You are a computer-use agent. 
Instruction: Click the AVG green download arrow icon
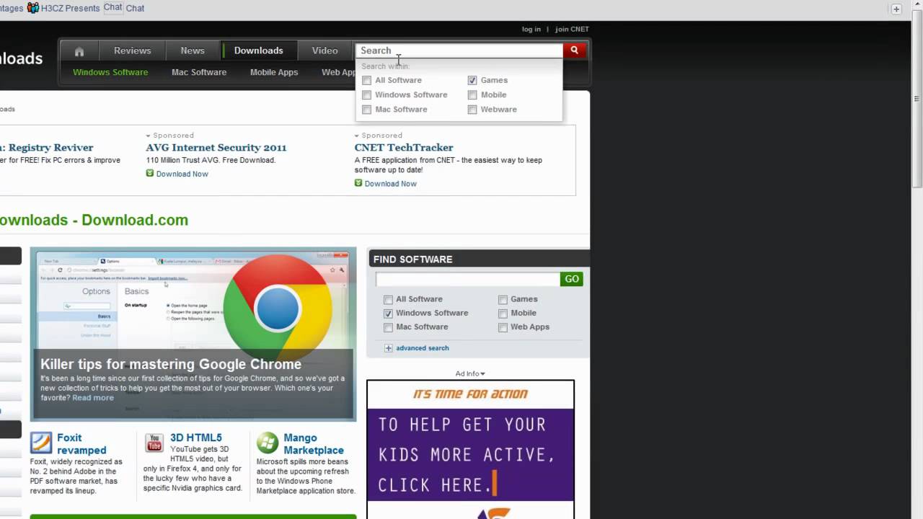(x=150, y=173)
